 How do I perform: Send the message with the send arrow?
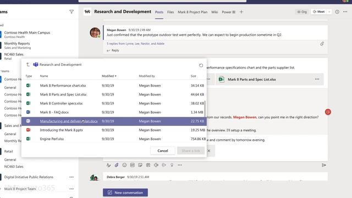324,165
